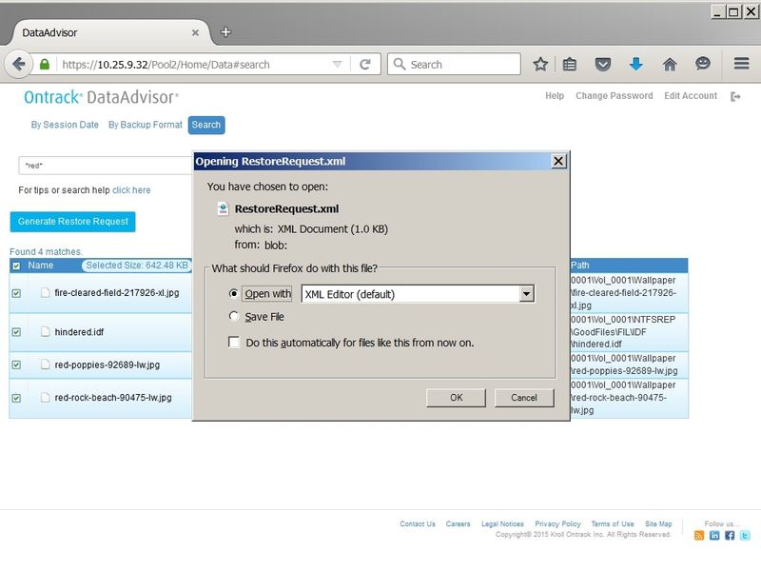Image resolution: width=761 pixels, height=571 pixels.
Task: Click the Firefox bookmark star icon
Action: coord(540,65)
